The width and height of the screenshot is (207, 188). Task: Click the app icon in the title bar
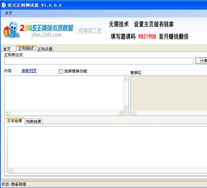(x=3, y=5)
